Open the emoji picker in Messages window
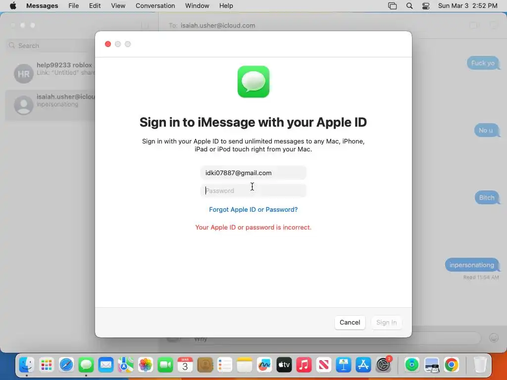Image resolution: width=507 pixels, height=380 pixels. click(494, 337)
